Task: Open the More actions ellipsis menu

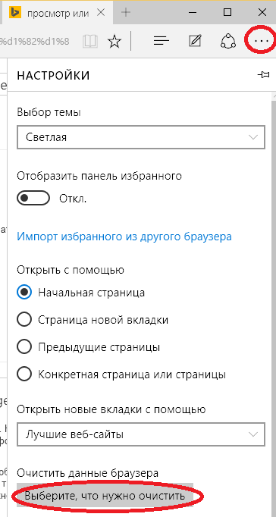Action: click(262, 41)
